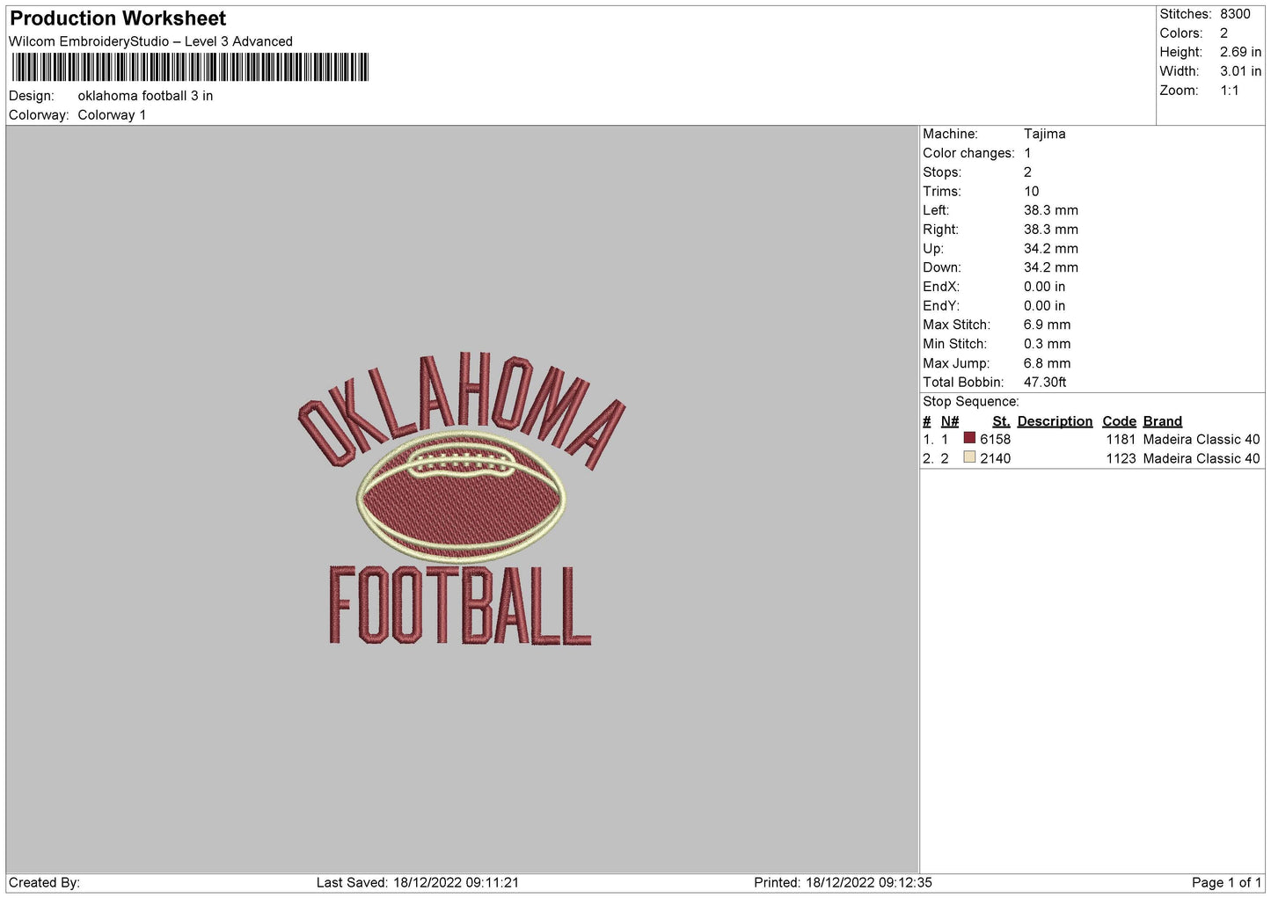Screen dimensions: 1271x898
Task: Click Total Bobbin value '47.30ft'
Action: [1045, 382]
